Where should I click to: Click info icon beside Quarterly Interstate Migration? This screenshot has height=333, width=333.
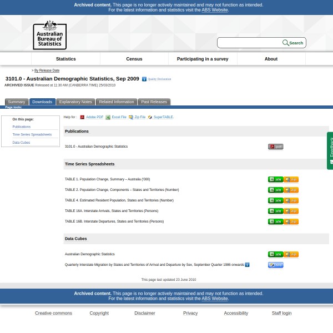point(247,265)
